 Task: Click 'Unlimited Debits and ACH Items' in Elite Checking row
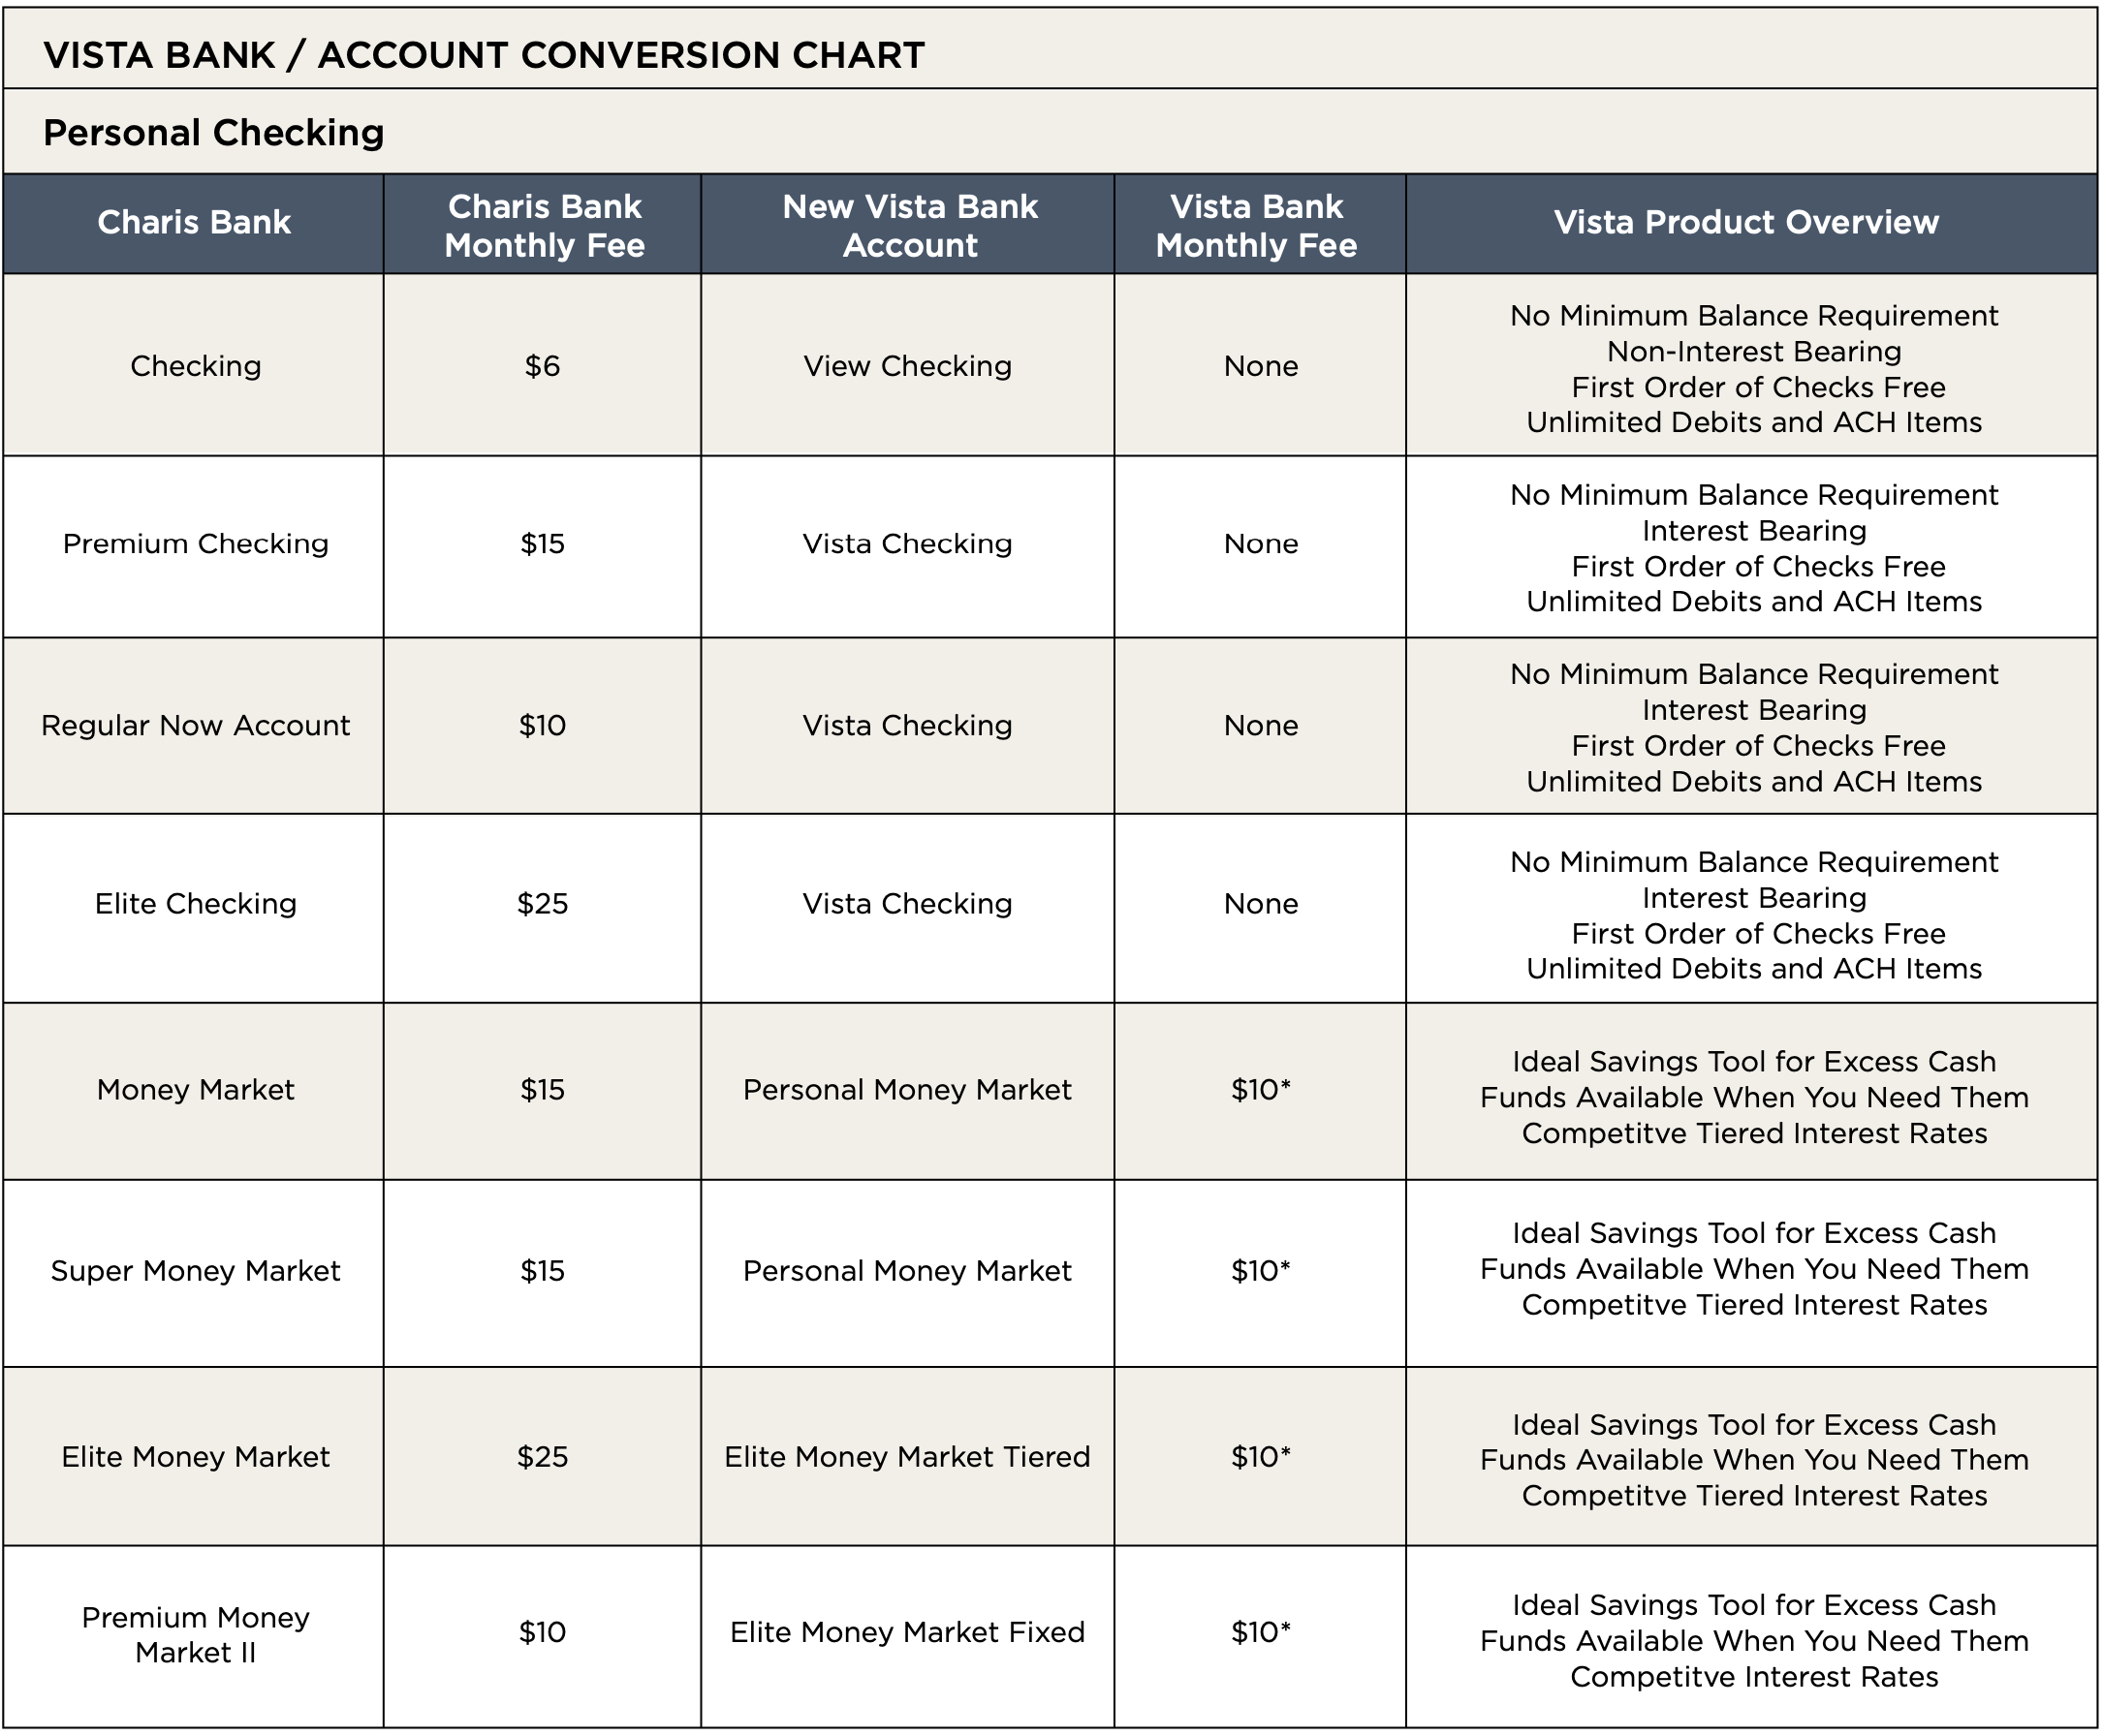(1754, 969)
